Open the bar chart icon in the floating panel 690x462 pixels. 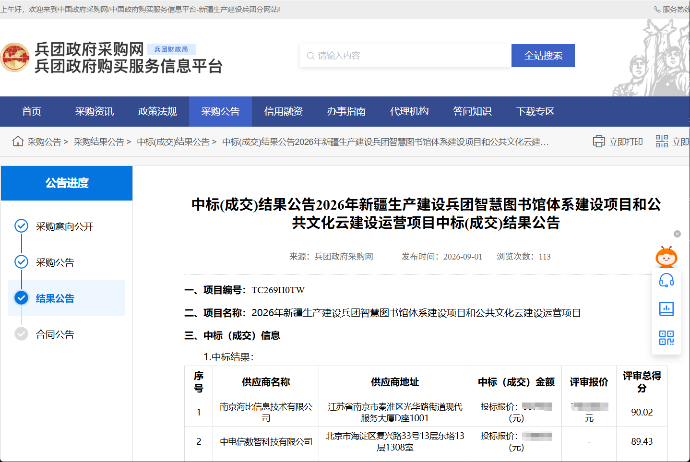coord(666,309)
